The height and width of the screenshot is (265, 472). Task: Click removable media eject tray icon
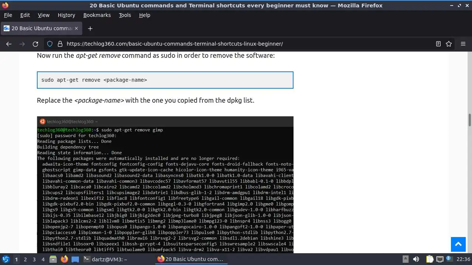405,259
